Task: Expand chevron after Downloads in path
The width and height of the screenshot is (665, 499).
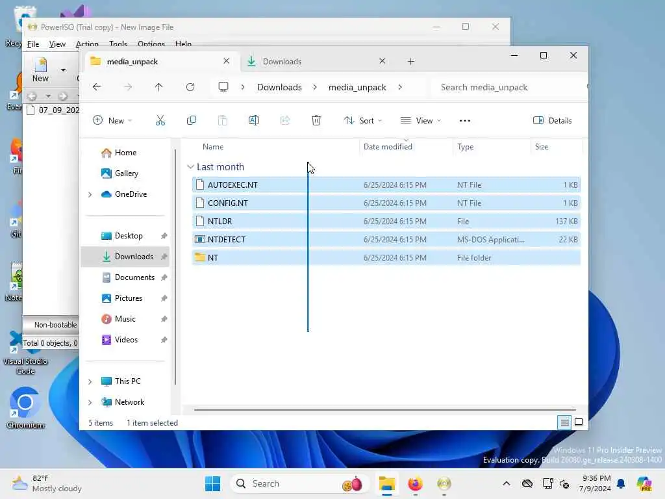Action: 315,87
